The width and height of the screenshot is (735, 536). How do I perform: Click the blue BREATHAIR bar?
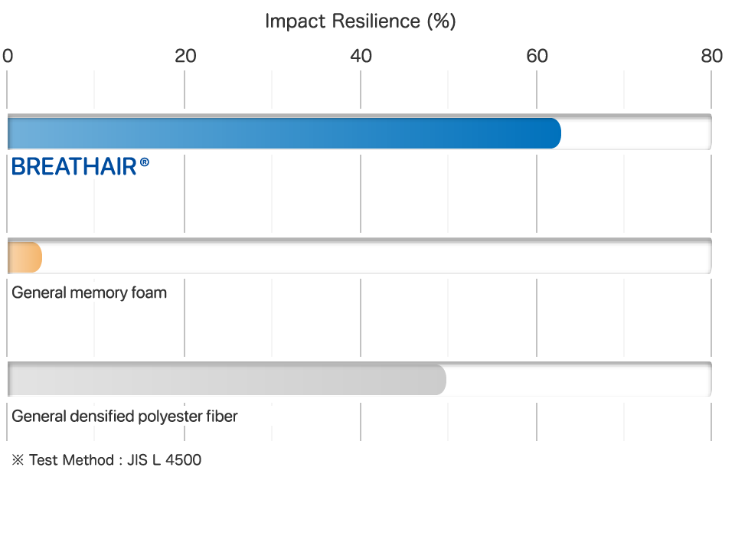284,134
